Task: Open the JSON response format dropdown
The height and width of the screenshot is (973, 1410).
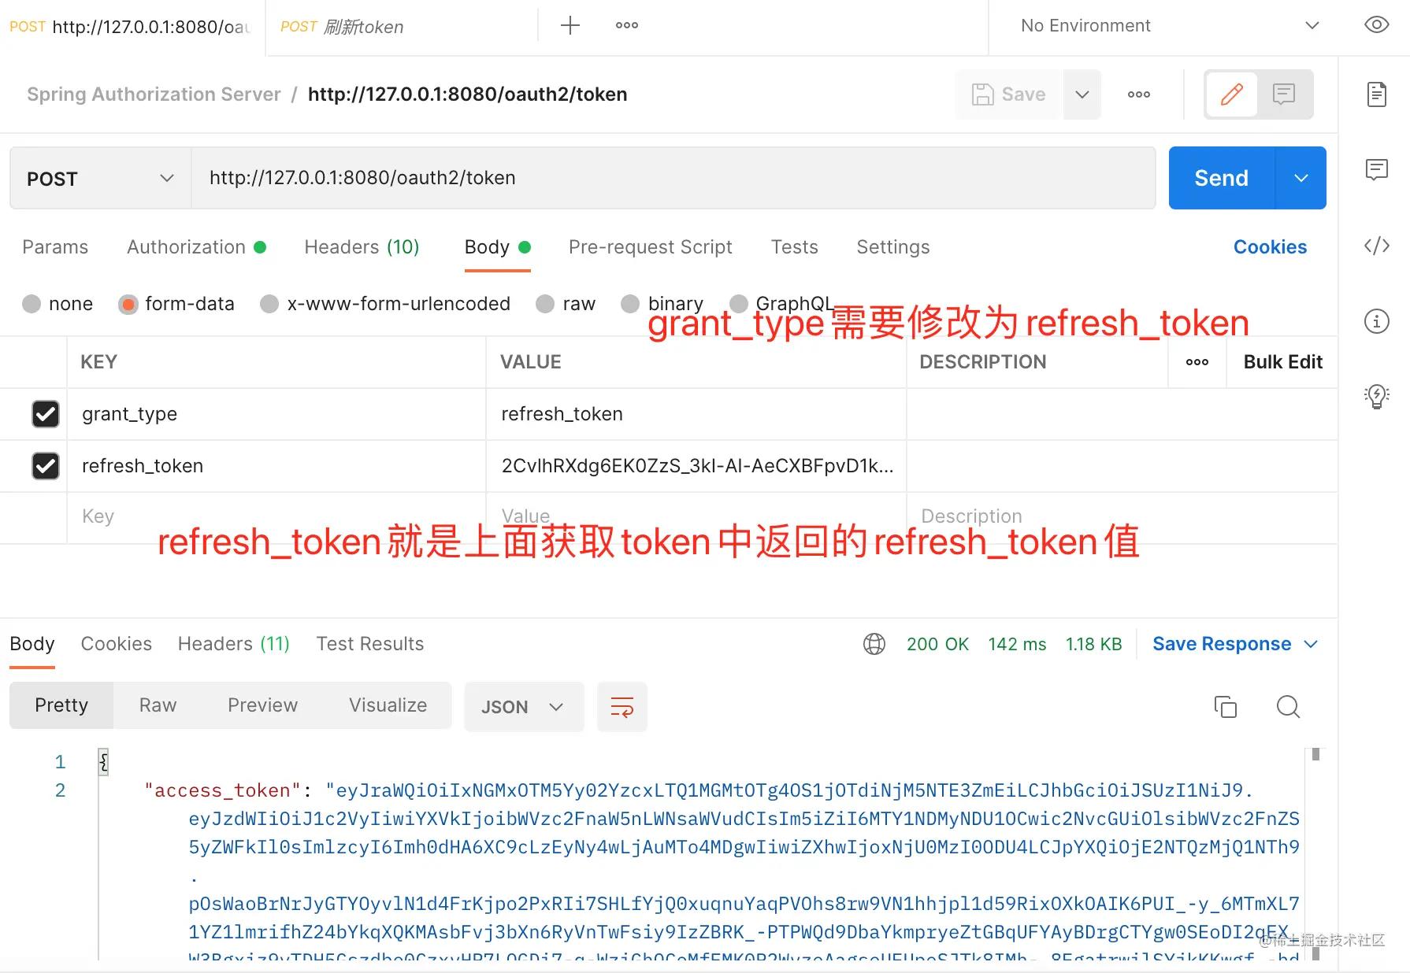Action: pos(523,707)
